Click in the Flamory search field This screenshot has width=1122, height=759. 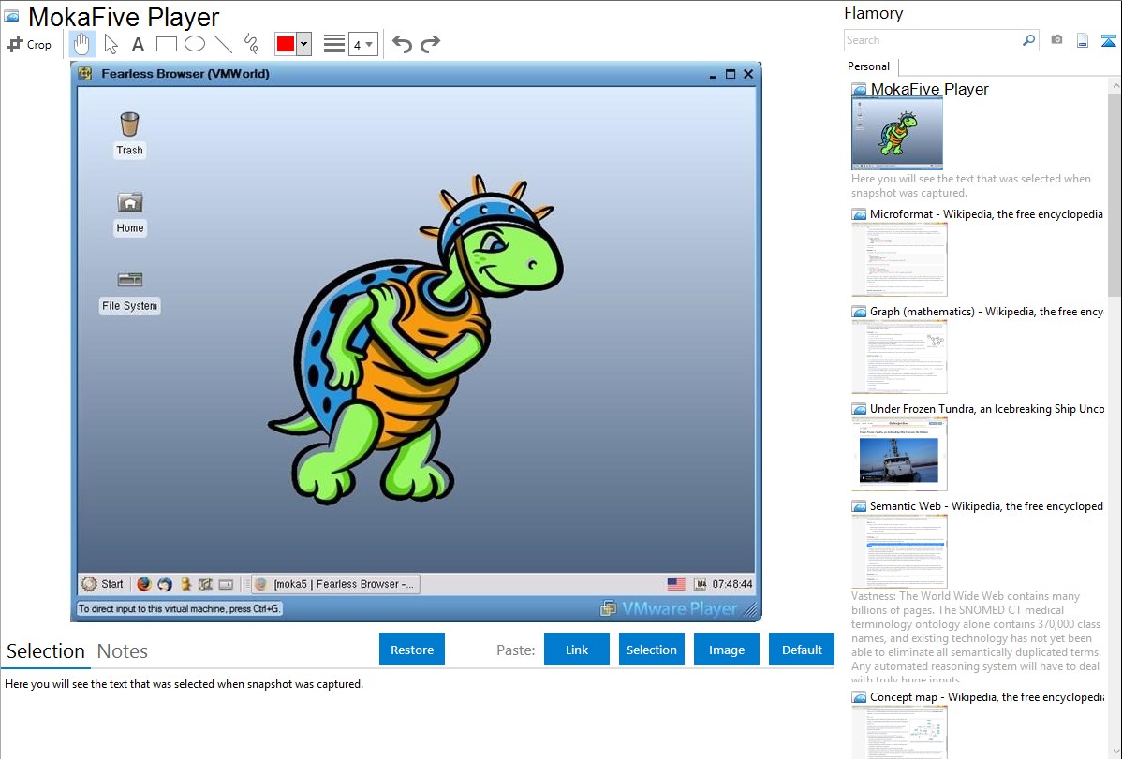tap(932, 40)
